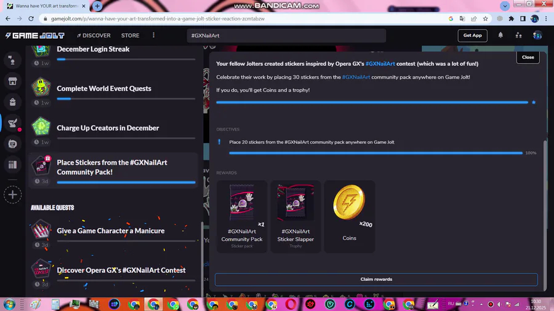Open the controller icon in left sidebar
Screen dimensions: 554x311
point(12,144)
